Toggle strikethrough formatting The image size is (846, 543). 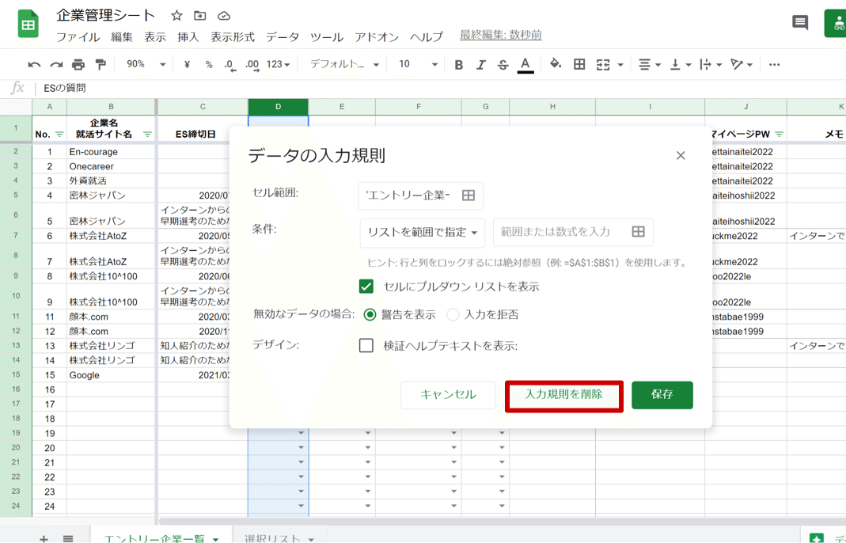click(x=503, y=65)
